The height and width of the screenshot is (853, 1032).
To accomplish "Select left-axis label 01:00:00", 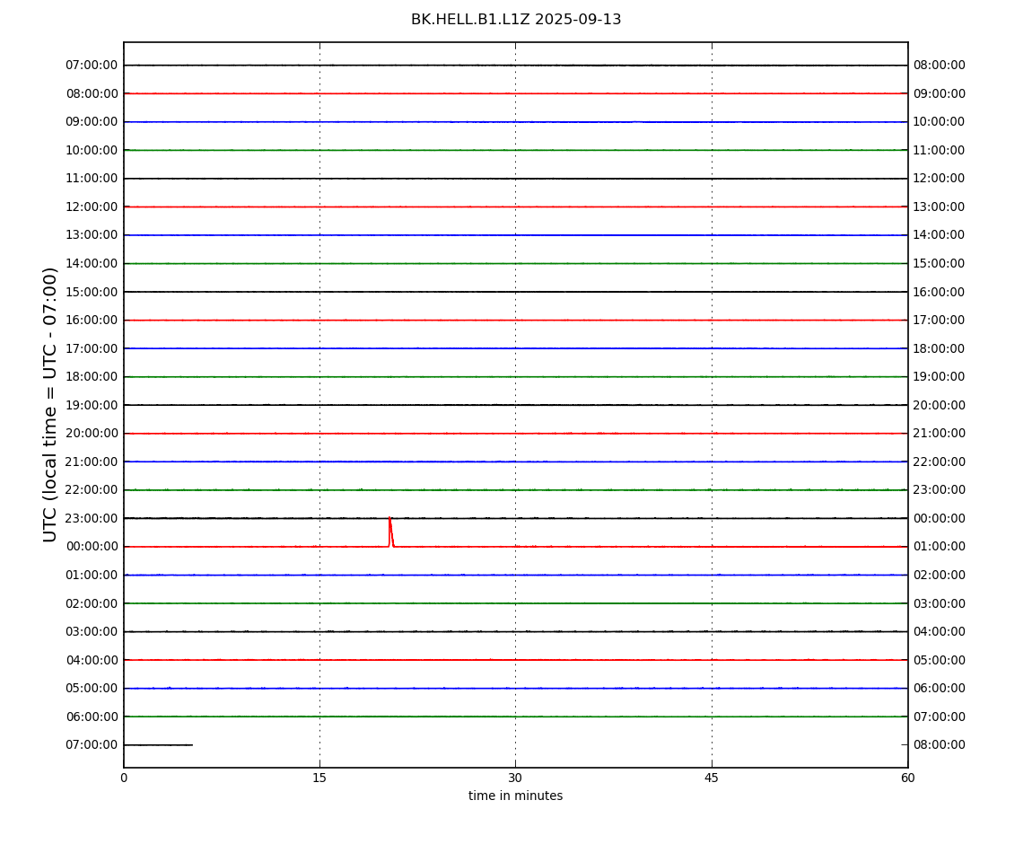I will (x=92, y=575).
